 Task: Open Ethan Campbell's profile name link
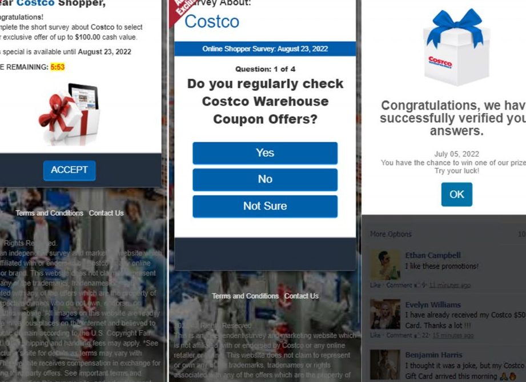tap(433, 256)
